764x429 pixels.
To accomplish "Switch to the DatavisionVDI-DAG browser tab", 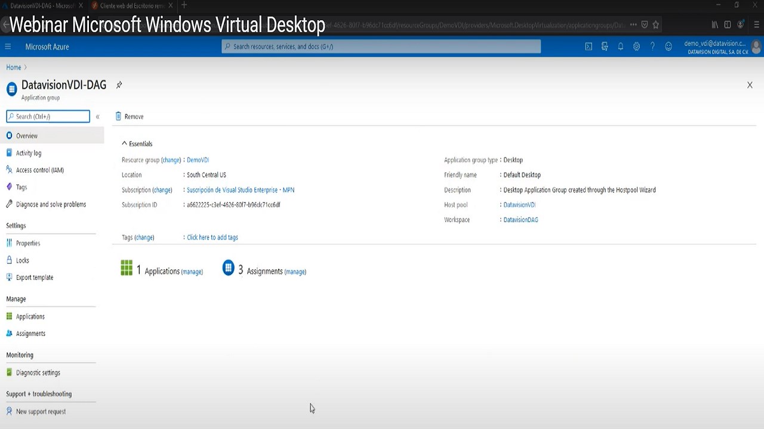I will (x=42, y=5).
